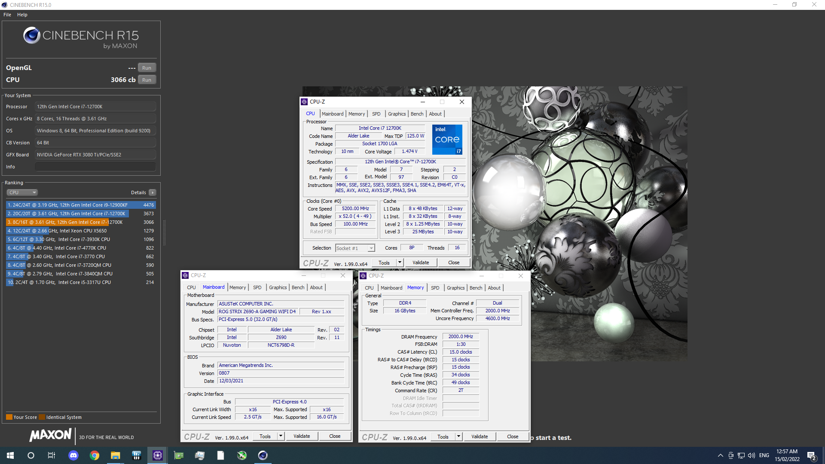Open Discord from the taskbar
Screen dimensions: 825x464
73,455
